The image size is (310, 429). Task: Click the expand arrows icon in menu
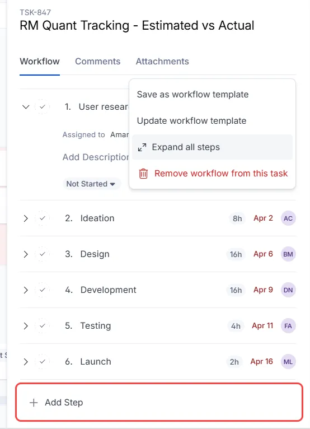142,147
